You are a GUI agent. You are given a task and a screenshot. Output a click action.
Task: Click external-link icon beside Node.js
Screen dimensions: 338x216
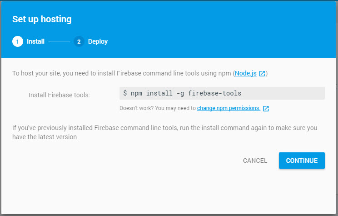[262, 74]
